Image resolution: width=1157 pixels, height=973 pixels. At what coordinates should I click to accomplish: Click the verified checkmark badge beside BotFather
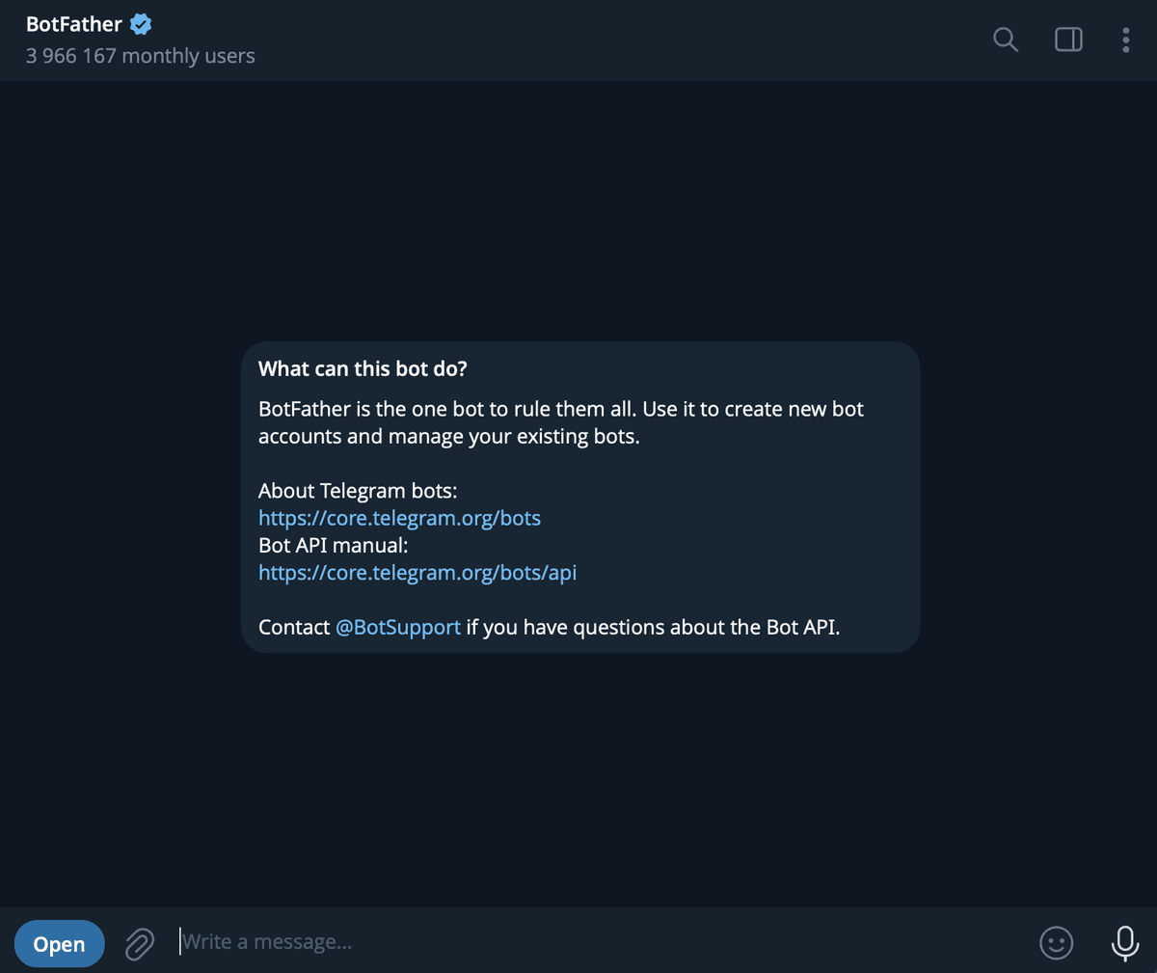139,23
